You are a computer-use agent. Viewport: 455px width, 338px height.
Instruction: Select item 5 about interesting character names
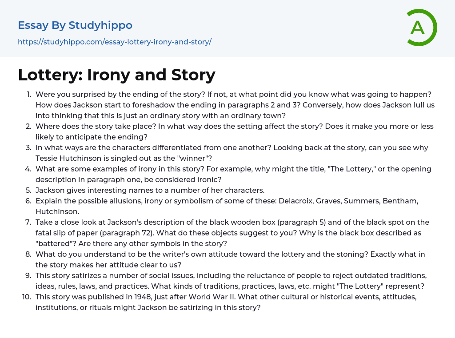[x=150, y=190]
